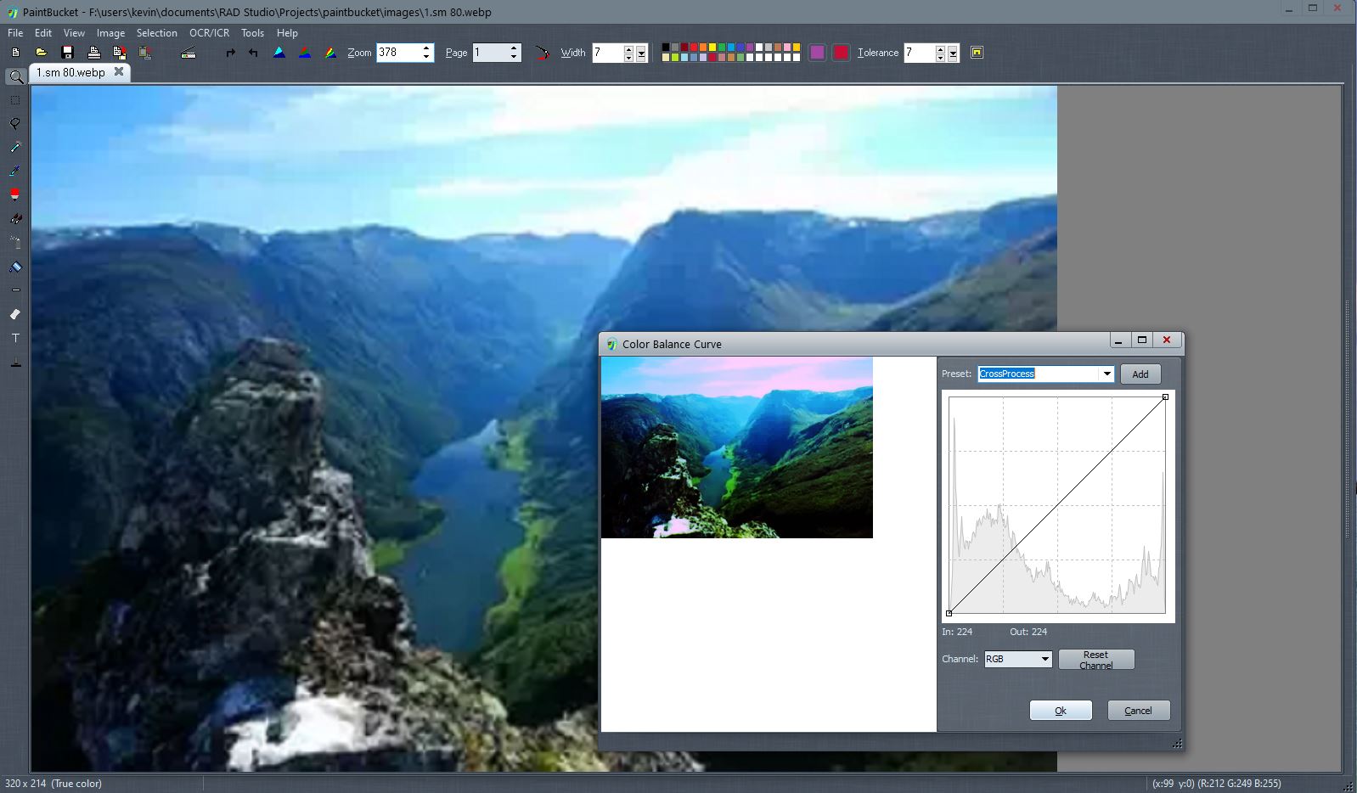Select the Lasso selection tool
Image resolution: width=1357 pixels, height=793 pixels.
[15, 124]
